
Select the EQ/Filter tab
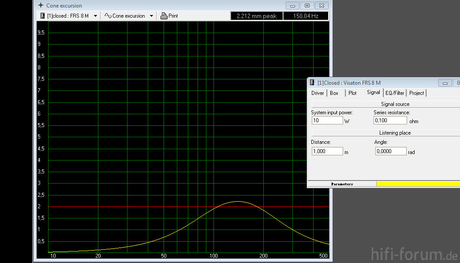[x=395, y=93]
